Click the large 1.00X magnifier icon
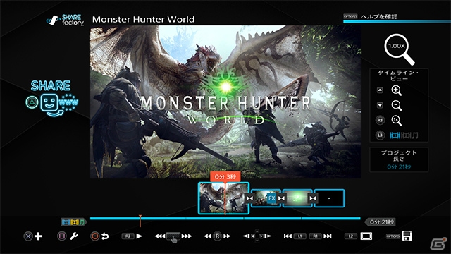This screenshot has height=254, width=451. pos(400,49)
